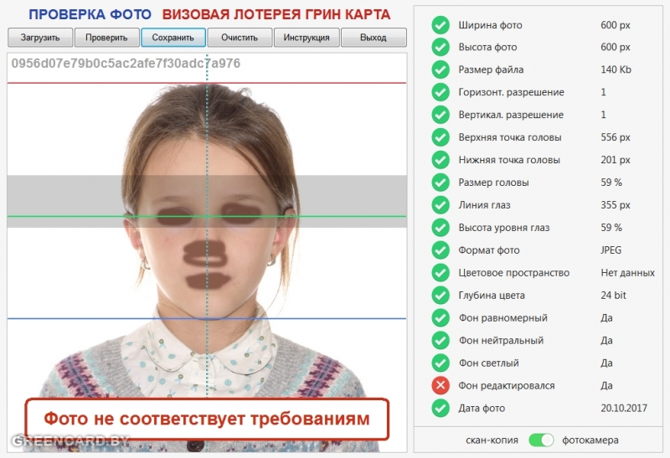Save the photo using Сохранить
Screen dimensions: 670x458
(x=173, y=38)
